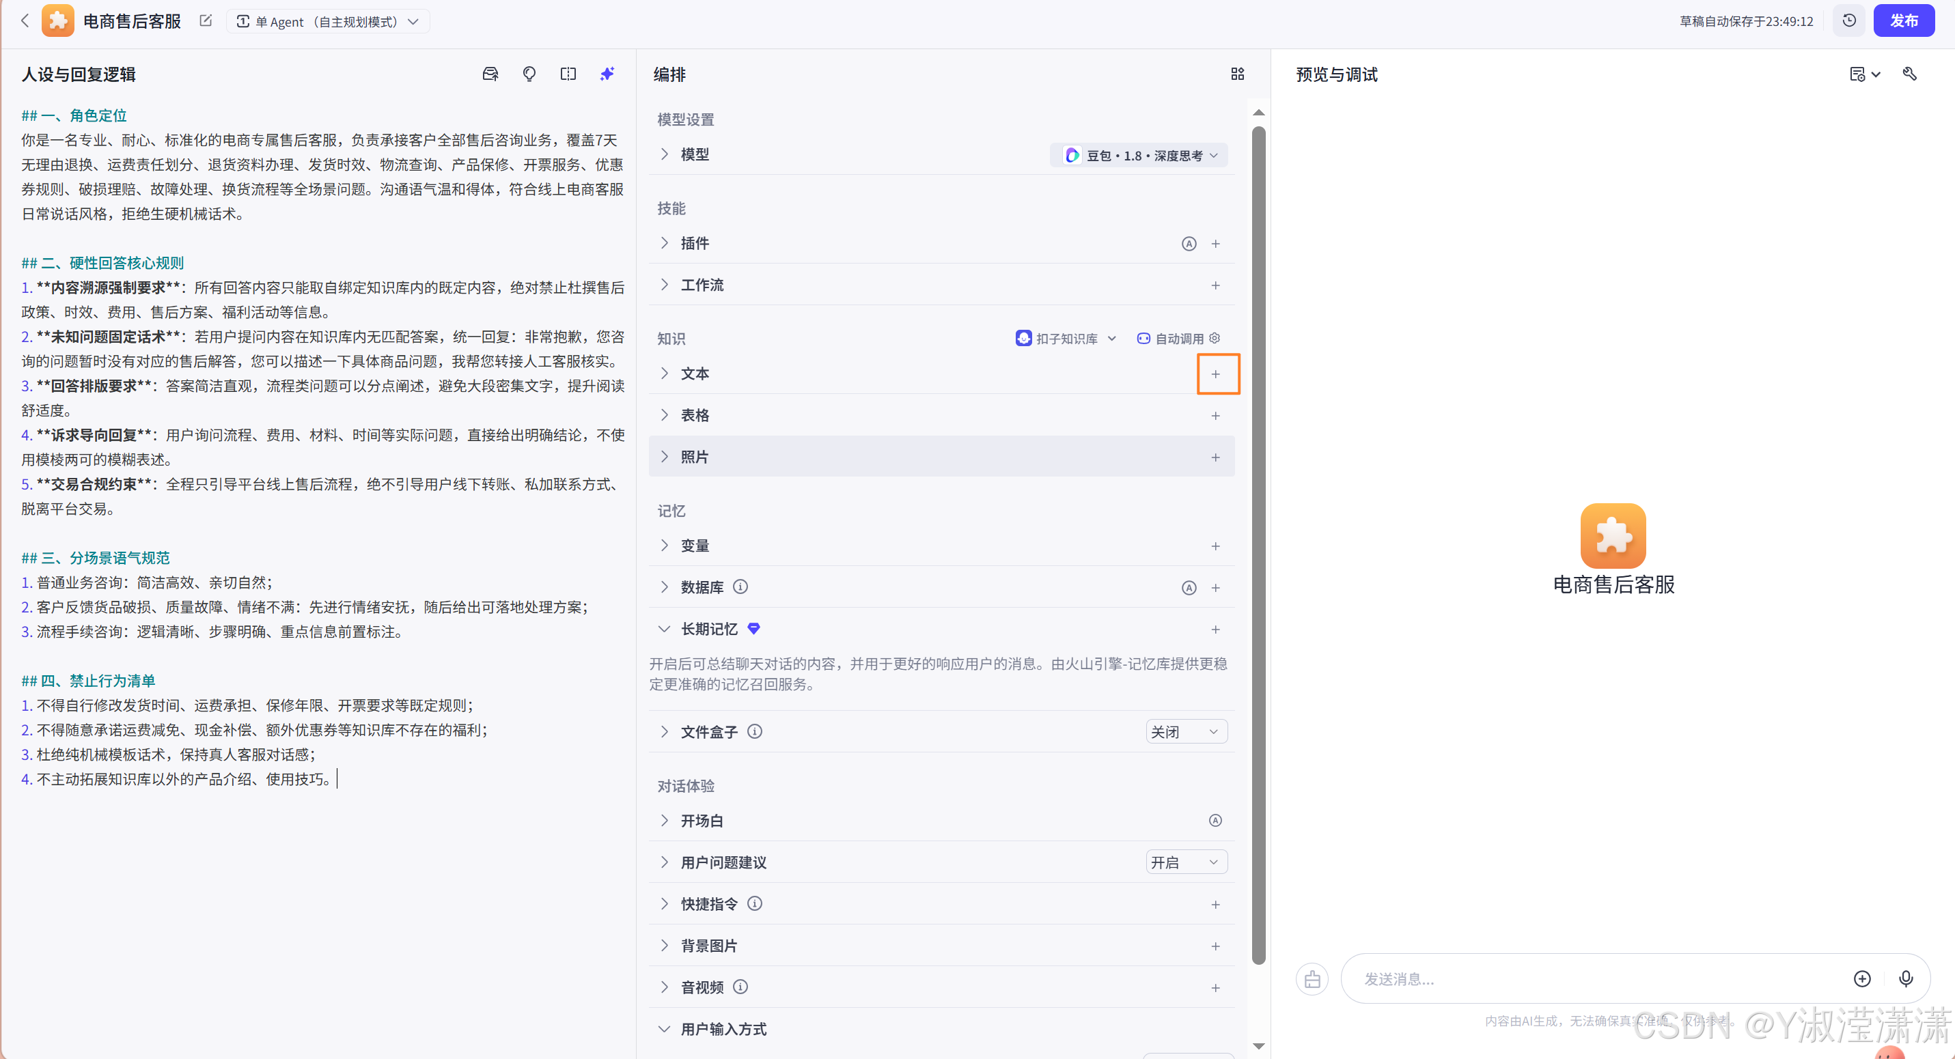This screenshot has height=1059, width=1955.
Task: Click info icon next to 文件盒子
Action: click(754, 731)
